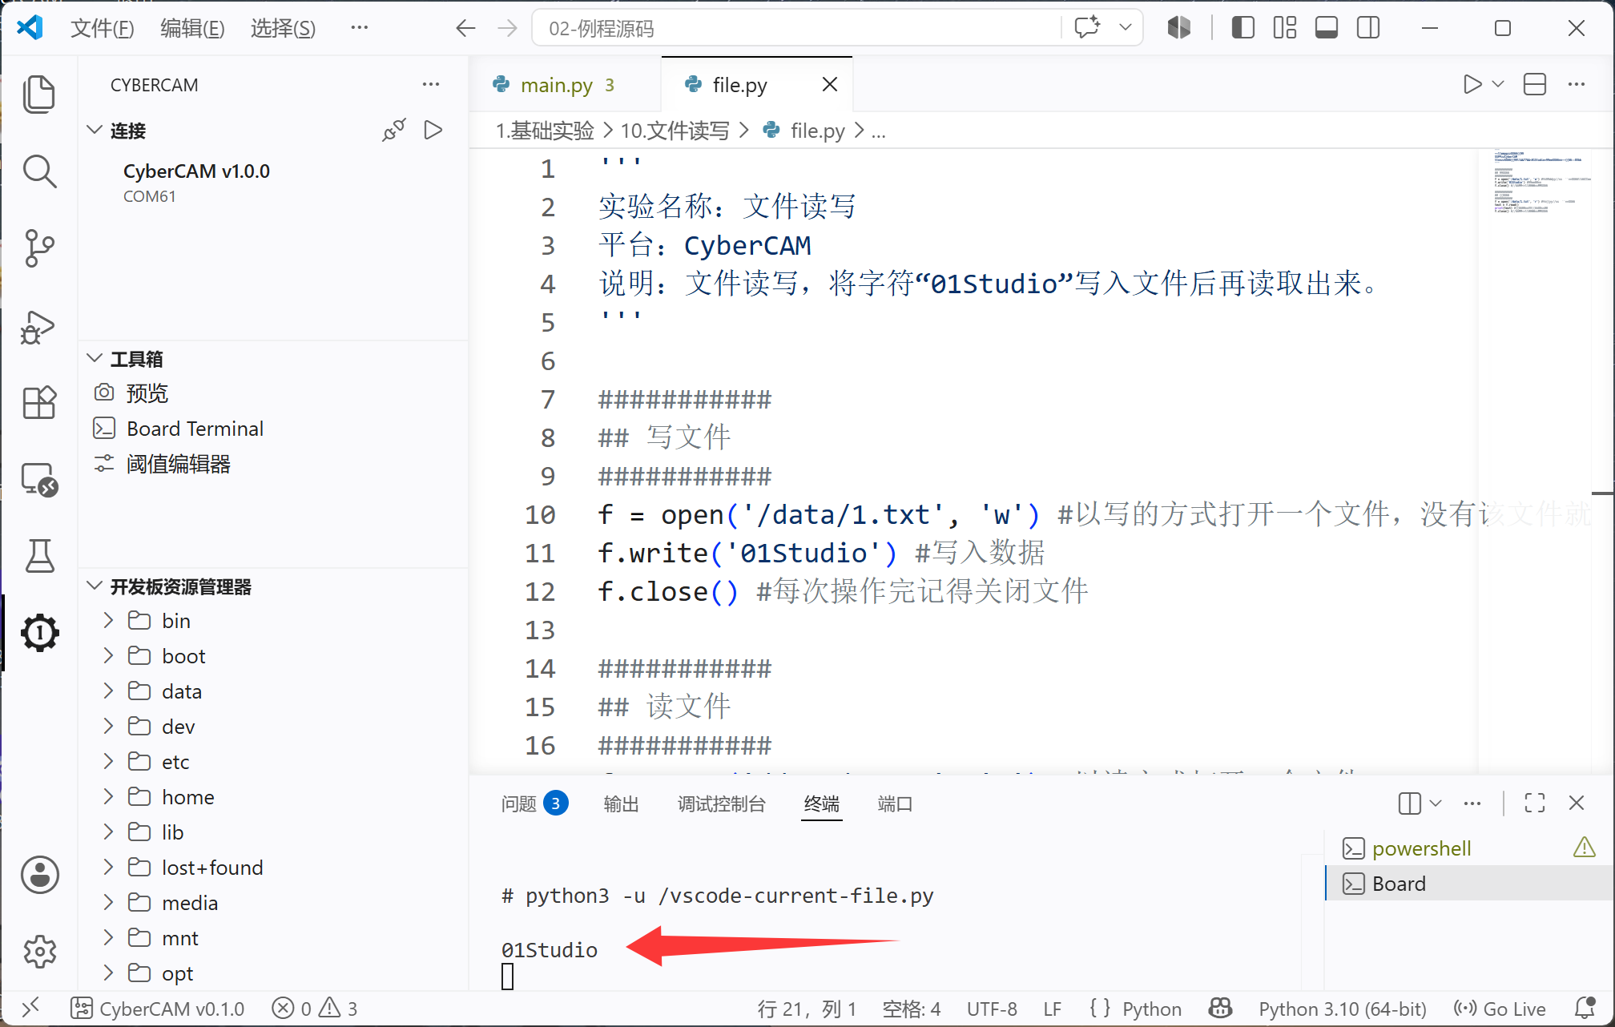
Task: Open the Explorer view in activity bar
Action: tap(39, 95)
